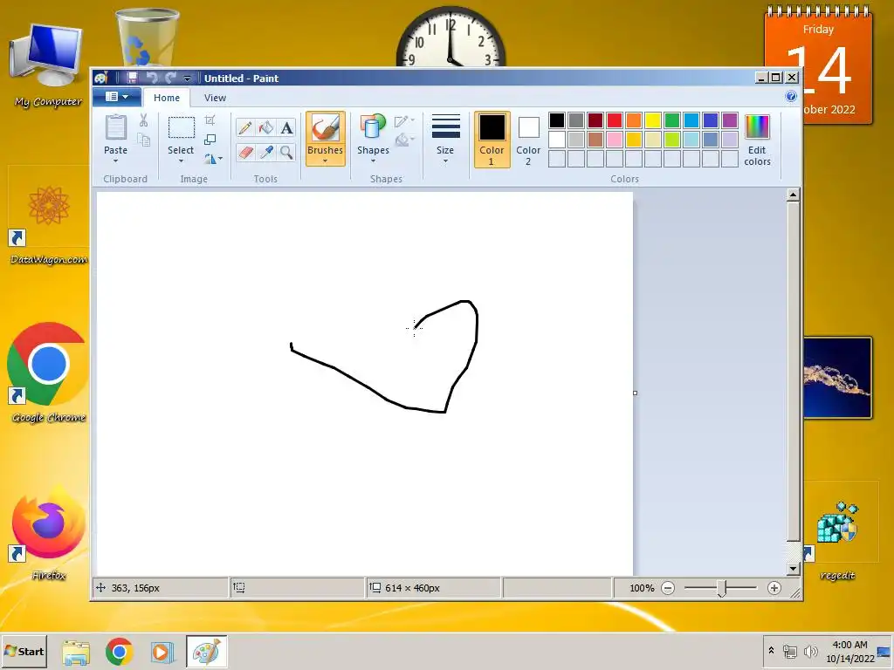
Task: Click the Paint taskbar button
Action: coord(206,652)
